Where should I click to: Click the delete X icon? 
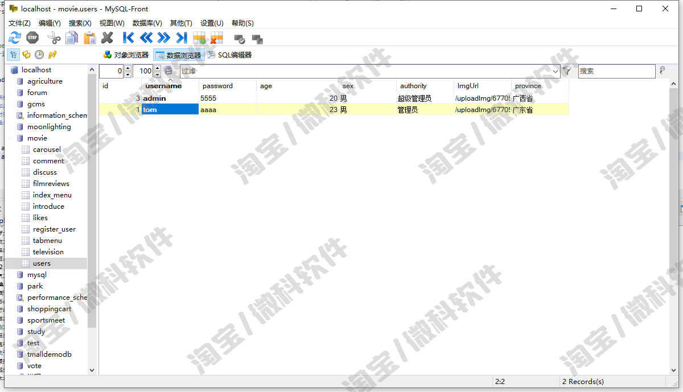pos(107,38)
